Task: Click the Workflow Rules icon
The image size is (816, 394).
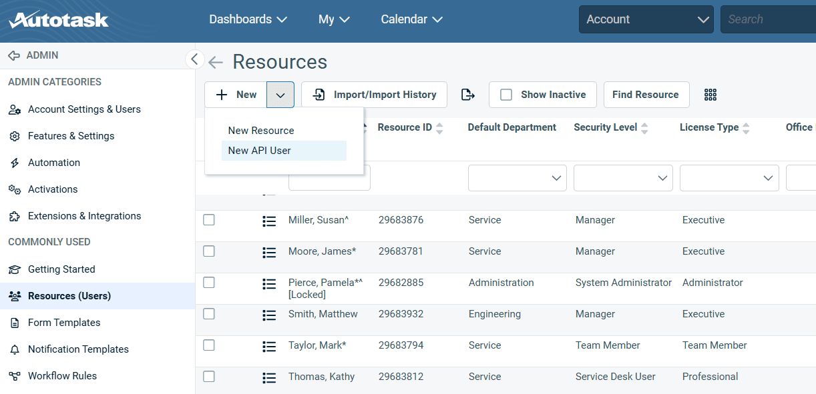Action: (x=15, y=376)
